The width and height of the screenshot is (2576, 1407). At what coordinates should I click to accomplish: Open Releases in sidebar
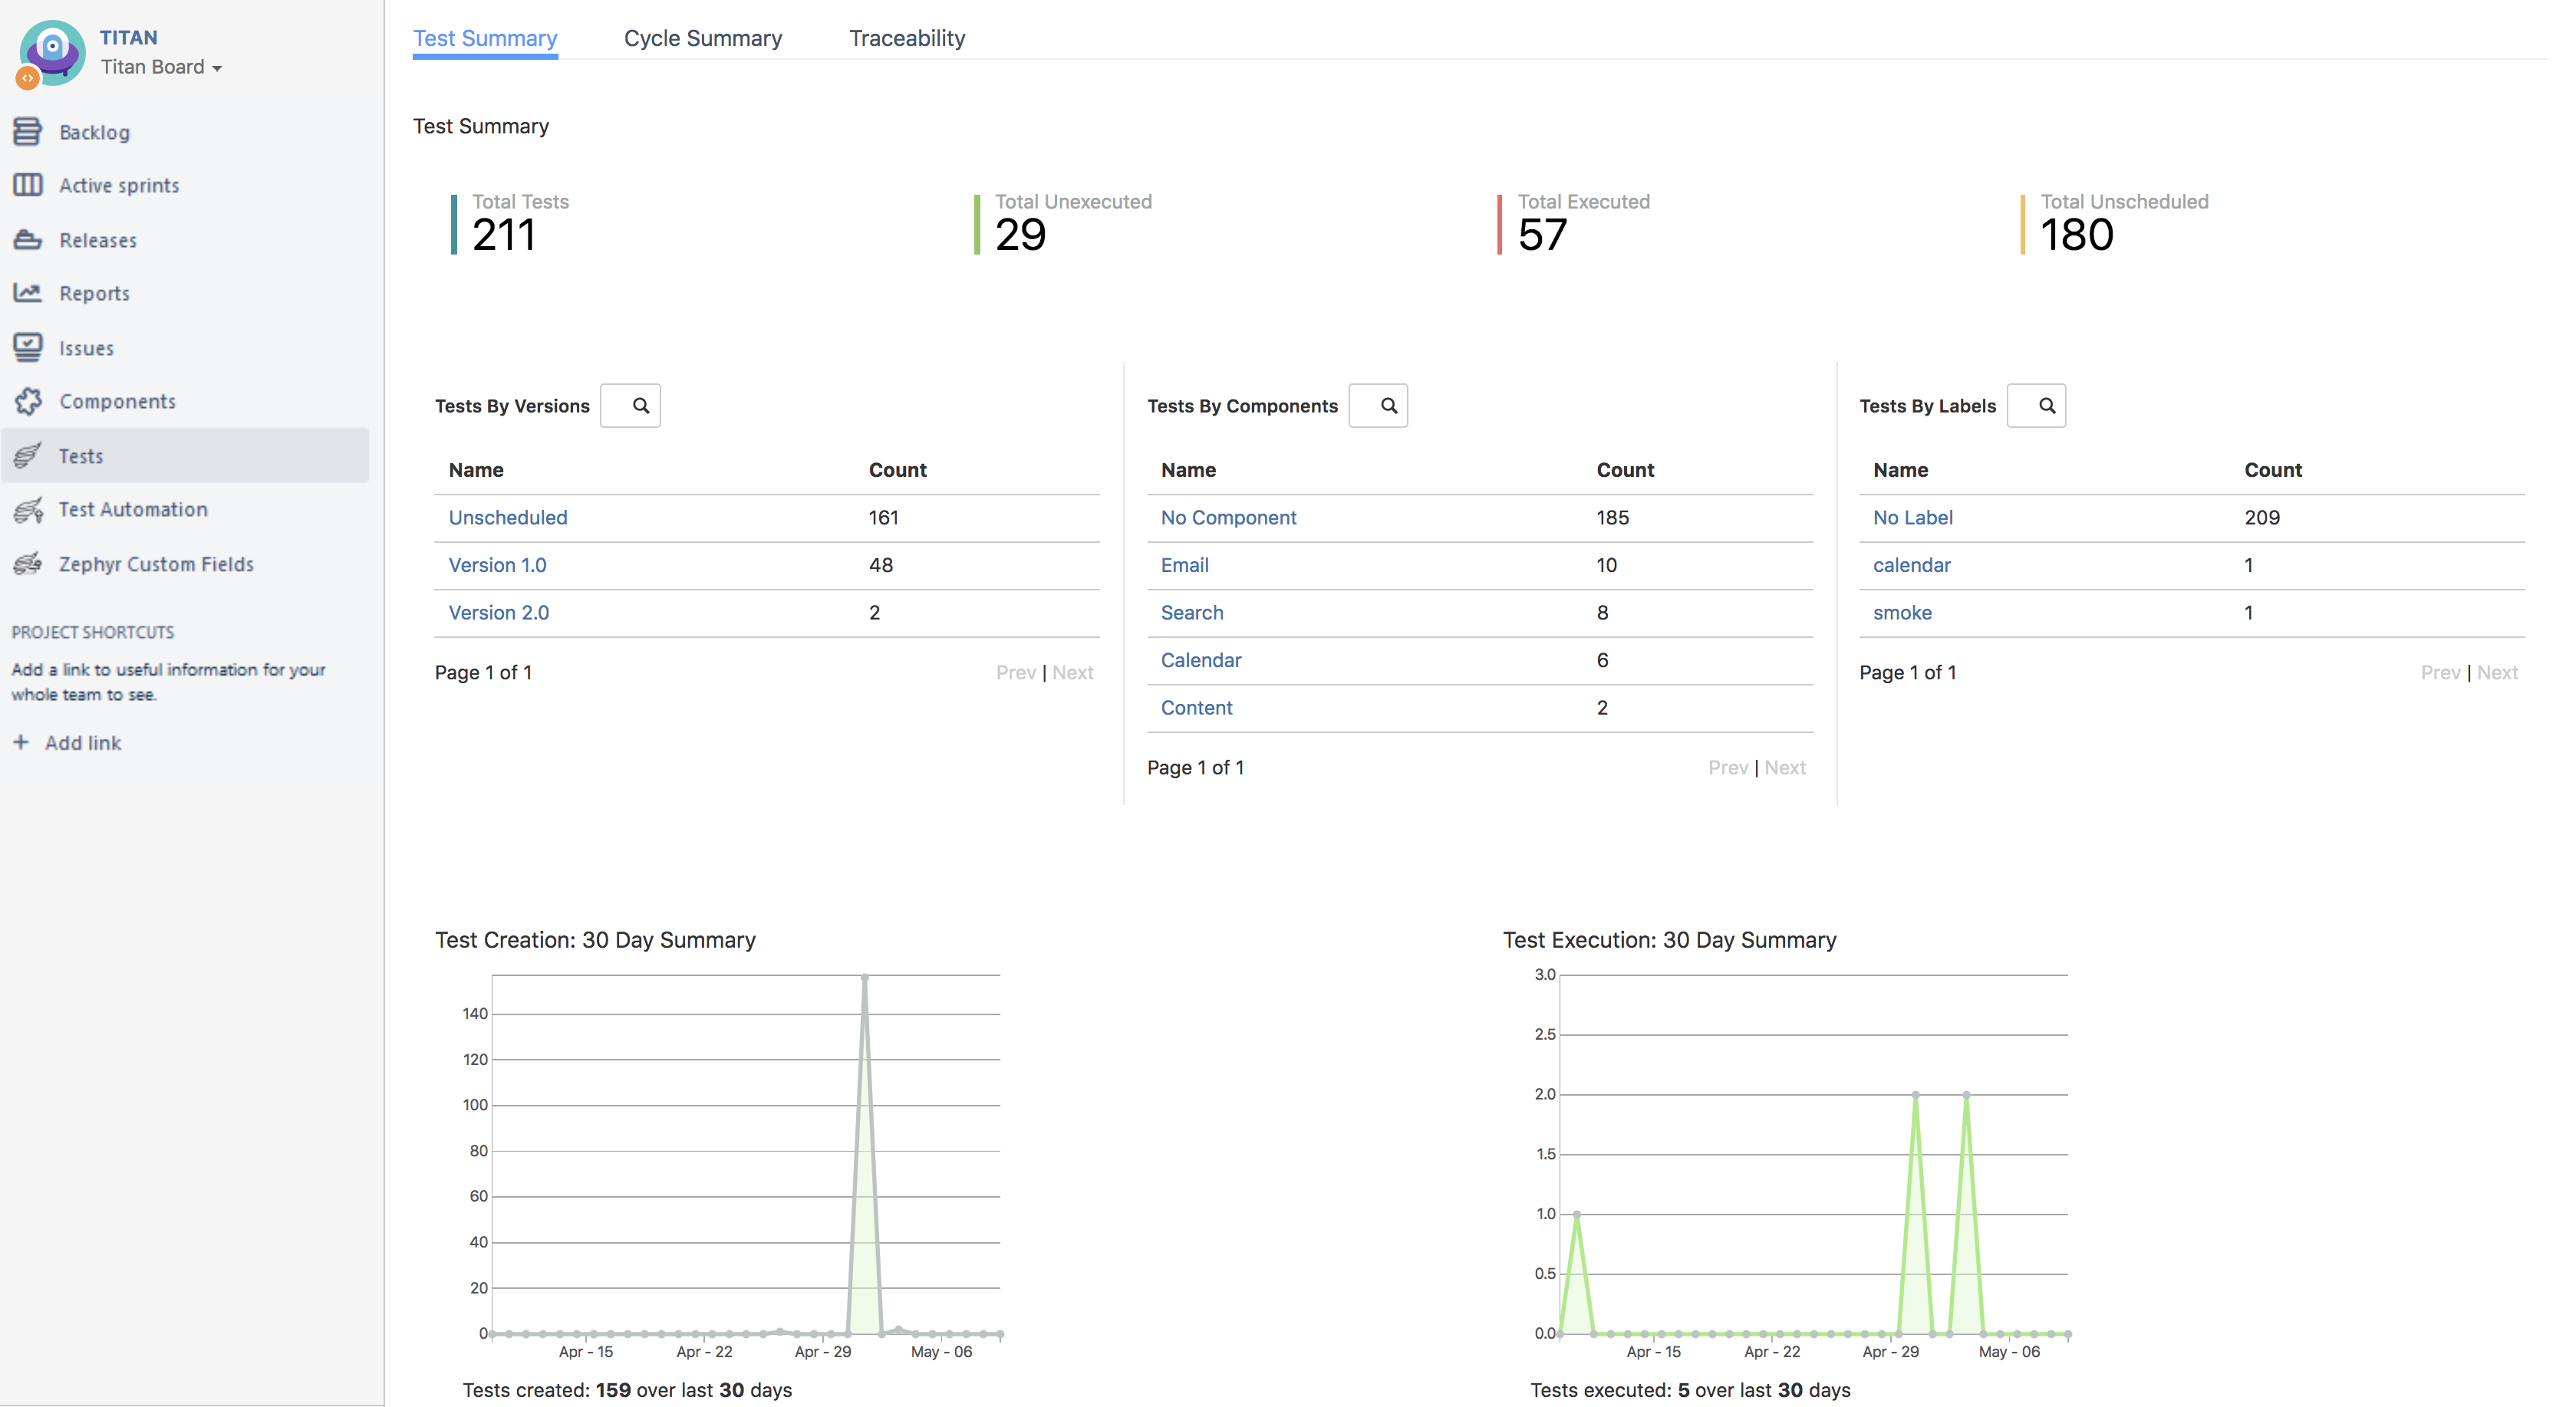(x=97, y=239)
